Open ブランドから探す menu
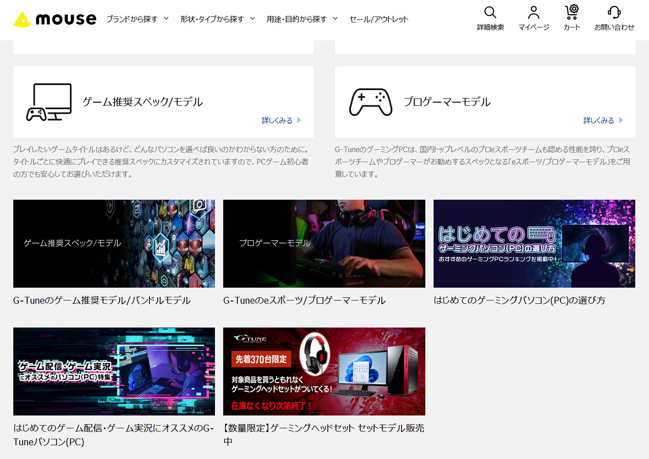The image size is (649, 459). pyautogui.click(x=132, y=19)
